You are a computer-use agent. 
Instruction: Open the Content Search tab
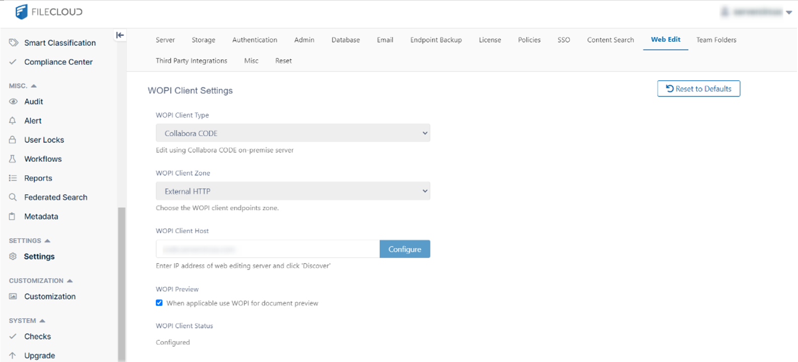pyautogui.click(x=610, y=40)
